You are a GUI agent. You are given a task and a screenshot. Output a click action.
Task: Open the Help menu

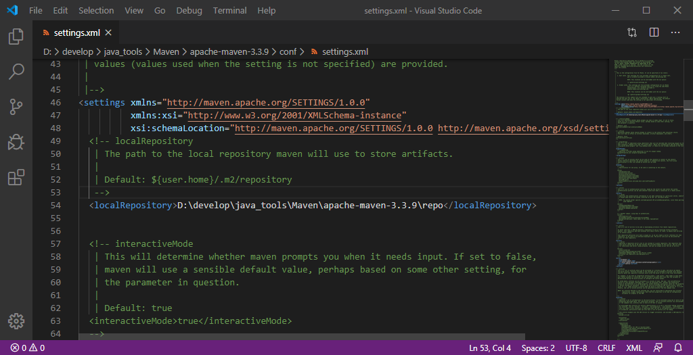pyautogui.click(x=267, y=11)
